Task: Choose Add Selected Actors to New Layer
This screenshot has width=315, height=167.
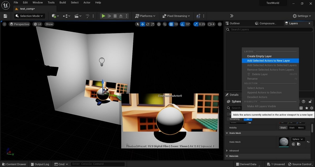Action: 268,61
